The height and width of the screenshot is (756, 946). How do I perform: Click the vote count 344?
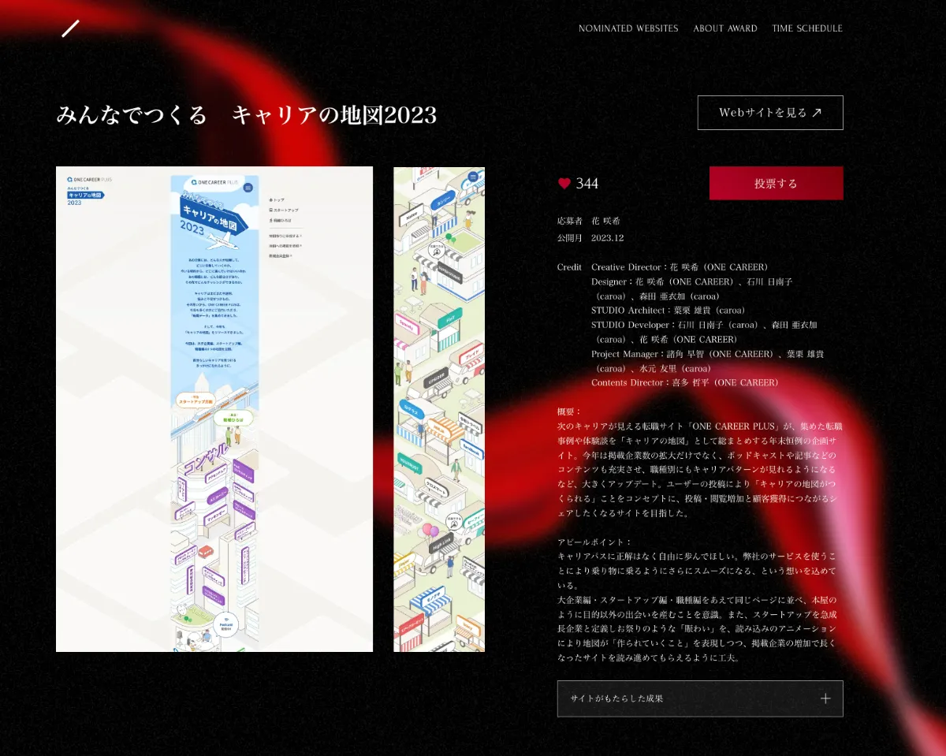click(x=587, y=184)
